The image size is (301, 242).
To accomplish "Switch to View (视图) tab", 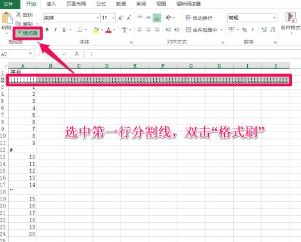I will tap(161, 4).
